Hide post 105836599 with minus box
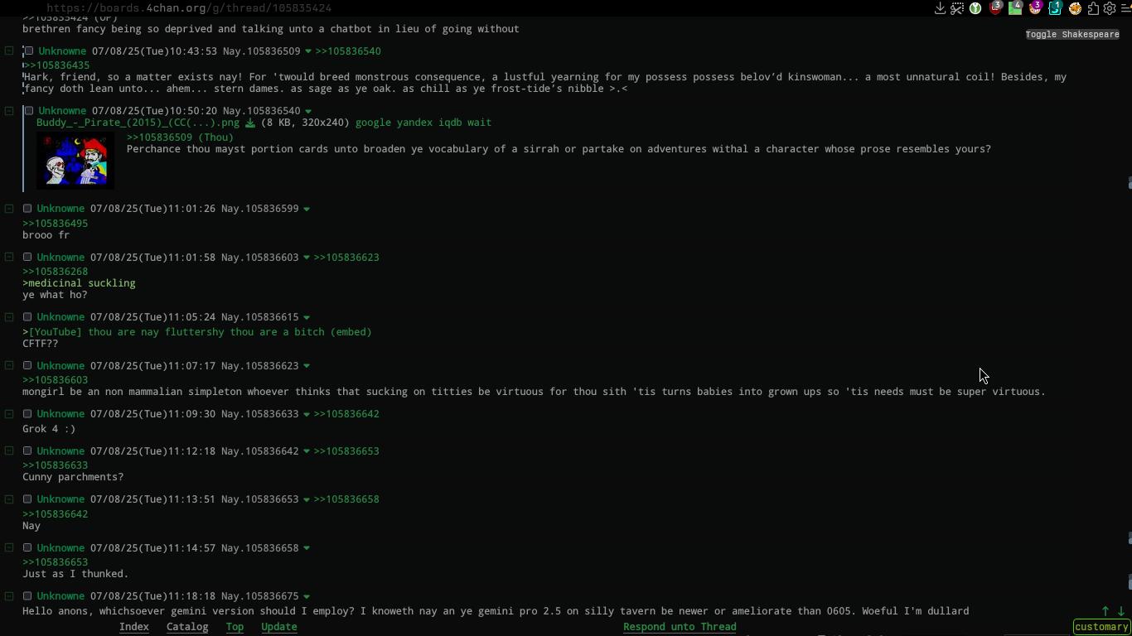The height and width of the screenshot is (636, 1132). coord(9,209)
